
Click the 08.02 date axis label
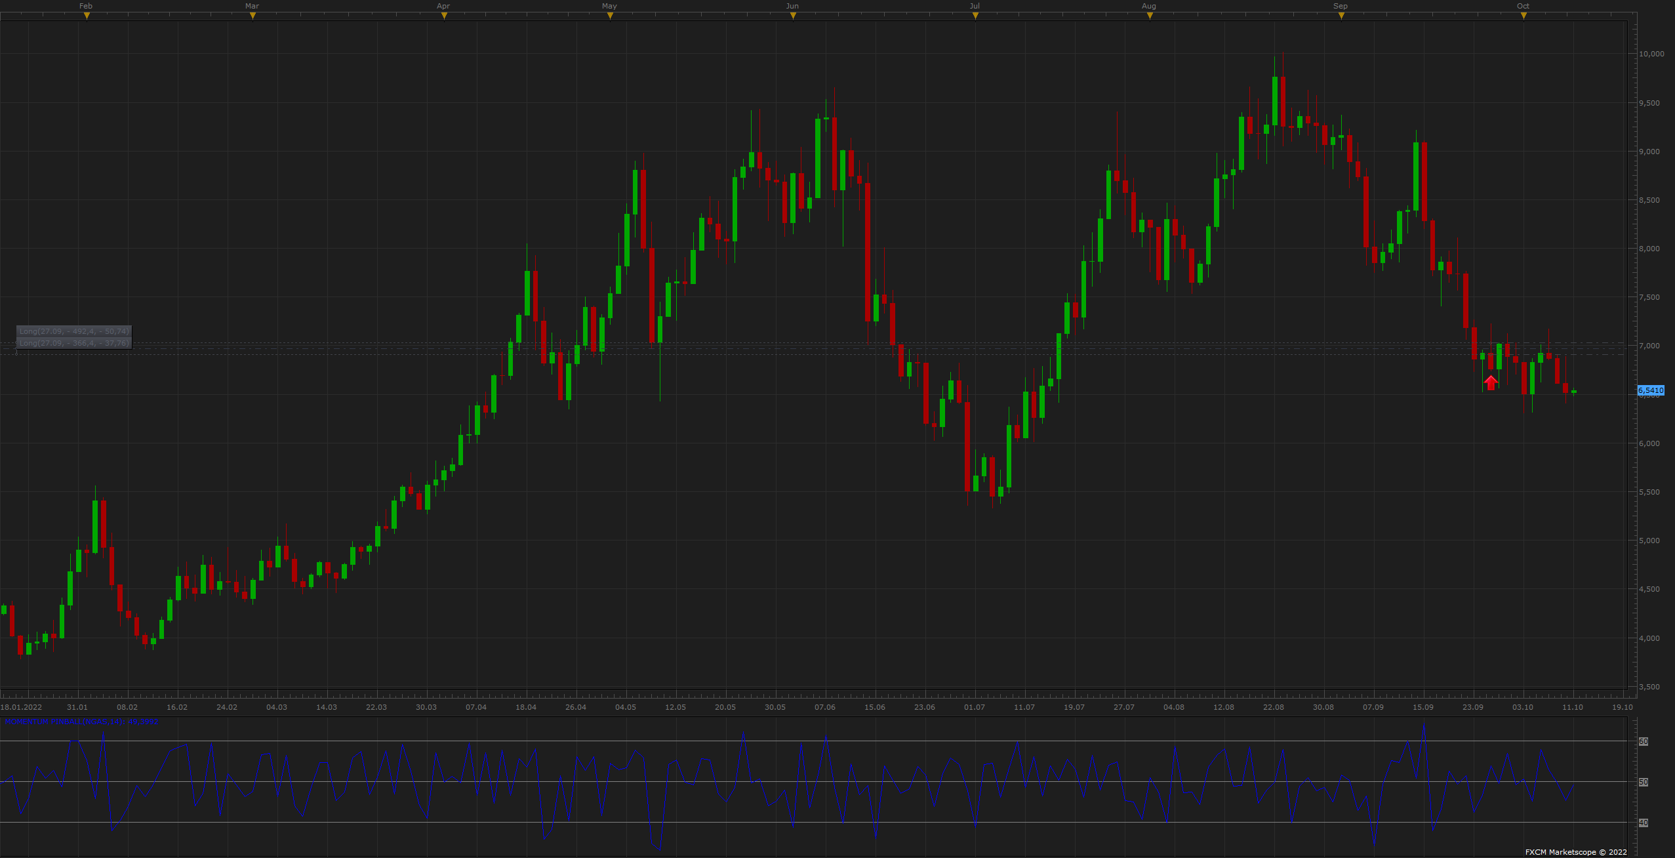tap(127, 707)
